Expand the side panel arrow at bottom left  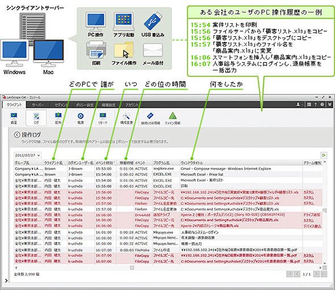[x=6, y=280]
